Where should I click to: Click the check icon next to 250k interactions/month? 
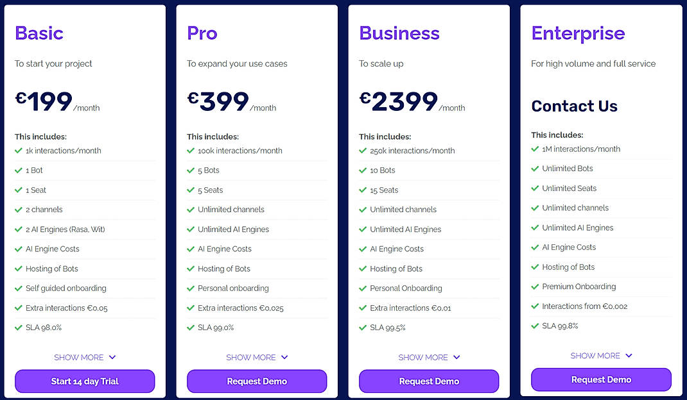(363, 150)
